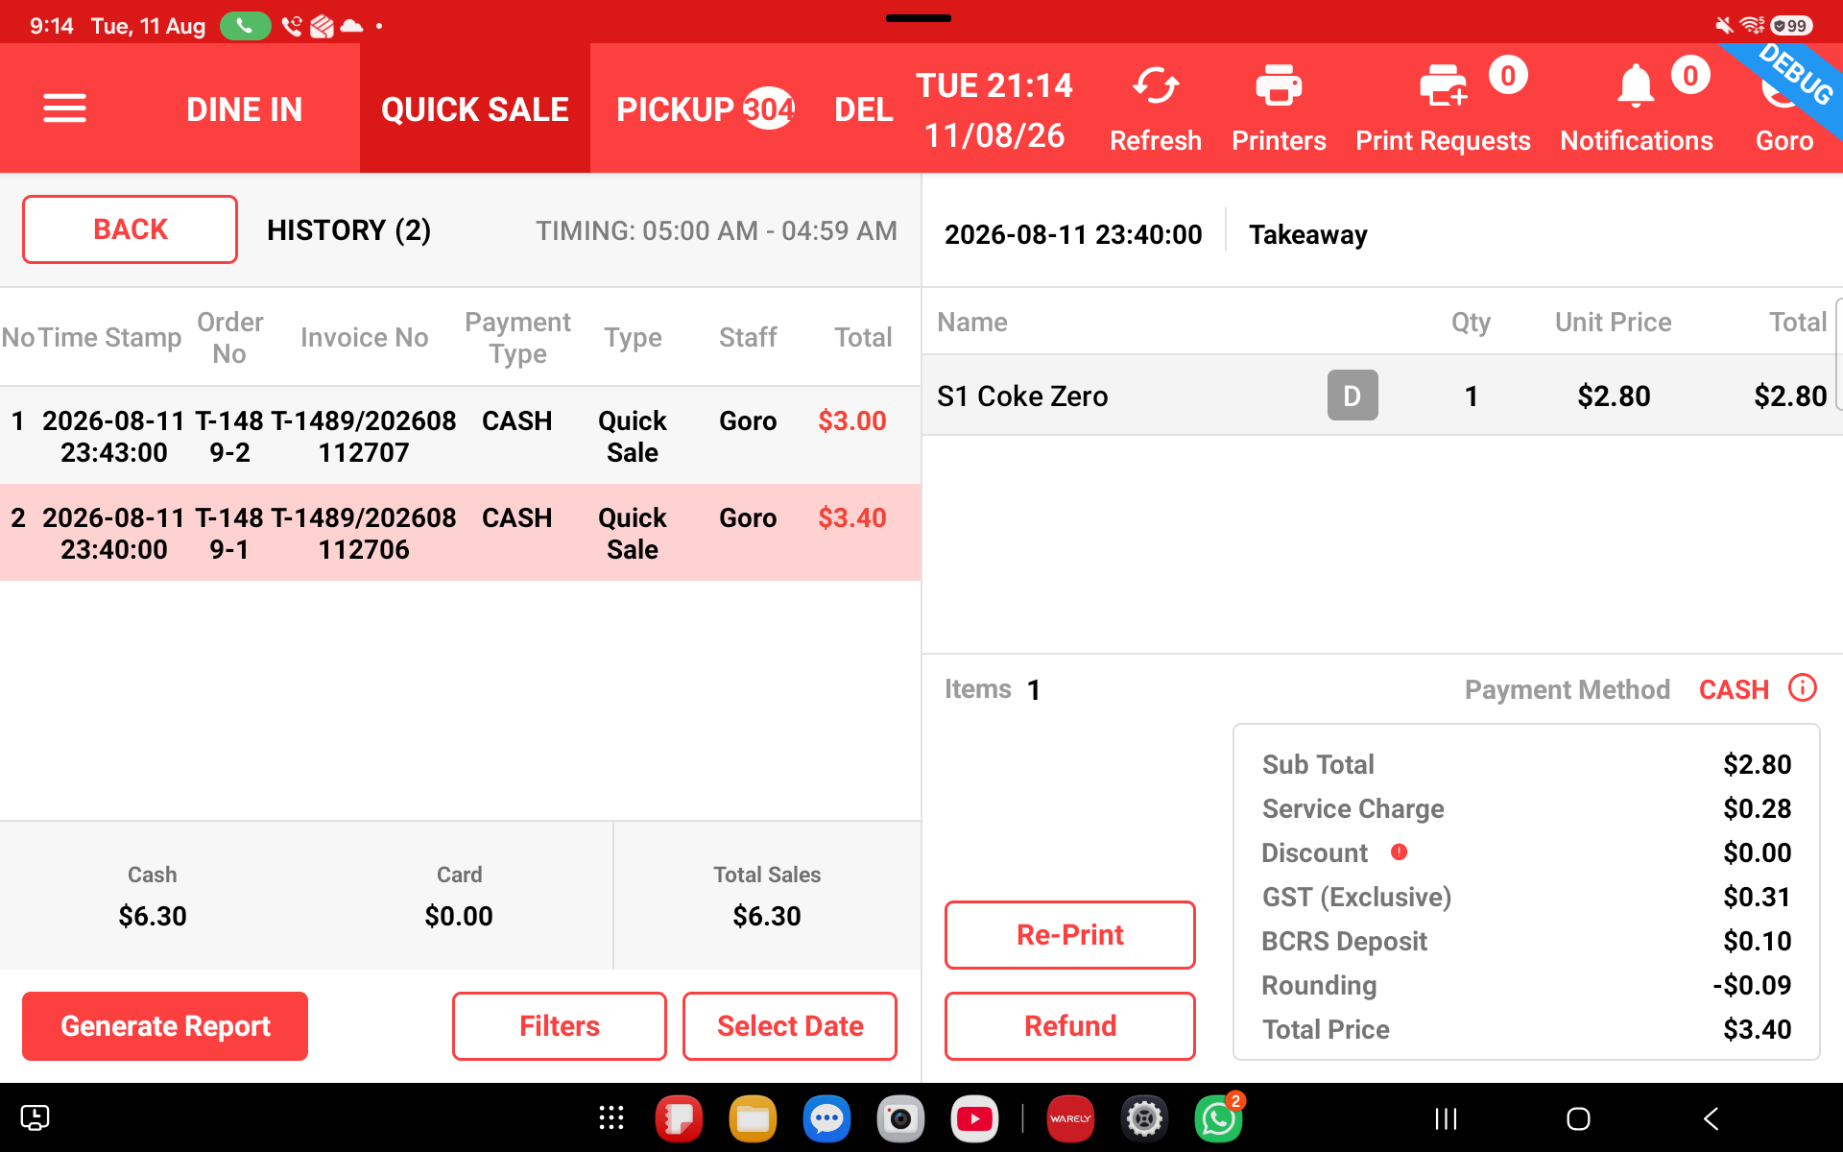This screenshot has height=1152, width=1843.
Task: Open the hamburger navigation menu
Action: pos(65,108)
